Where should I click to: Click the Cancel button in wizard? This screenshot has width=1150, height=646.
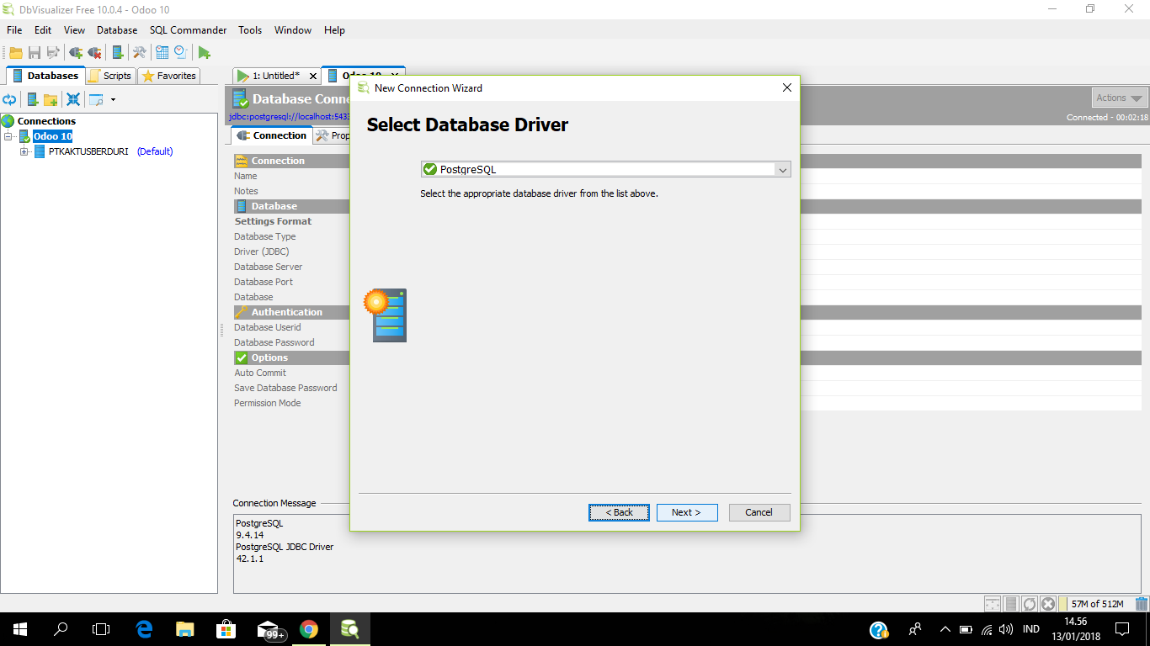tap(759, 512)
